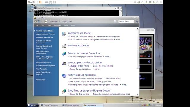Click the Forward navigation button in Control Panel
Image resolution: width=190 pixels, height=107 pixels.
click(x=39, y=21)
